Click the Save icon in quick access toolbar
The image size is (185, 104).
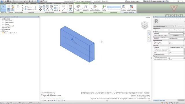[x=8, y=1]
